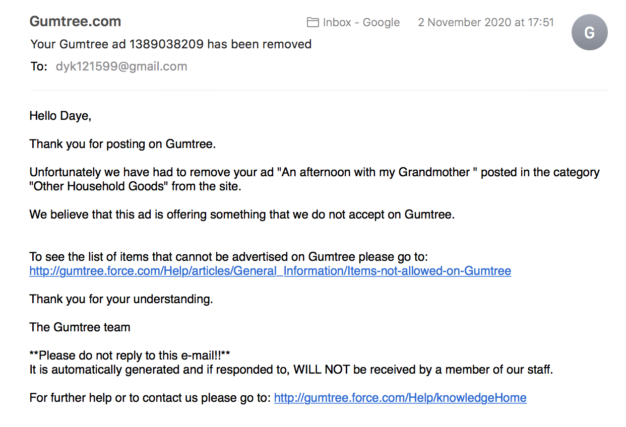Click the ad number 1389038209 in the subject
This screenshot has width=626, height=427.
pyautogui.click(x=166, y=44)
